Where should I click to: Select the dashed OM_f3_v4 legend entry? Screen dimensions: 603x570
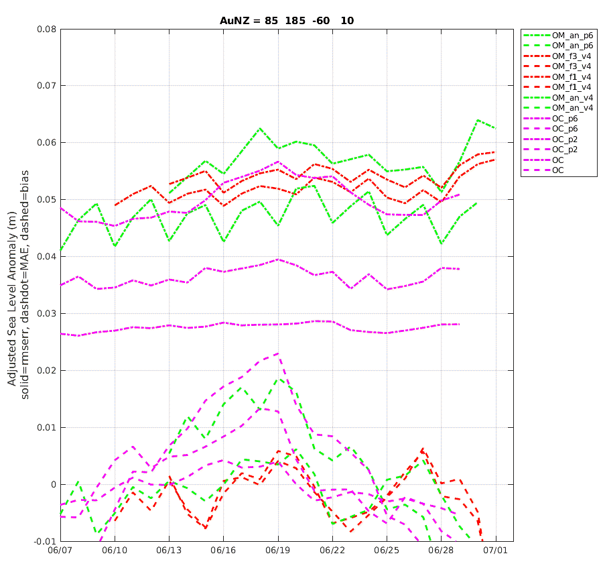[x=557, y=66]
